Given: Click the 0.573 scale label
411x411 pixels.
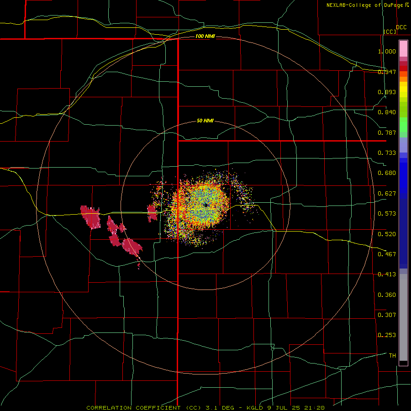Looking at the screenshot, I should [x=387, y=214].
